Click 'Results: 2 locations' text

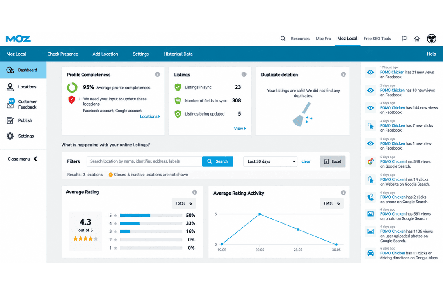click(85, 175)
